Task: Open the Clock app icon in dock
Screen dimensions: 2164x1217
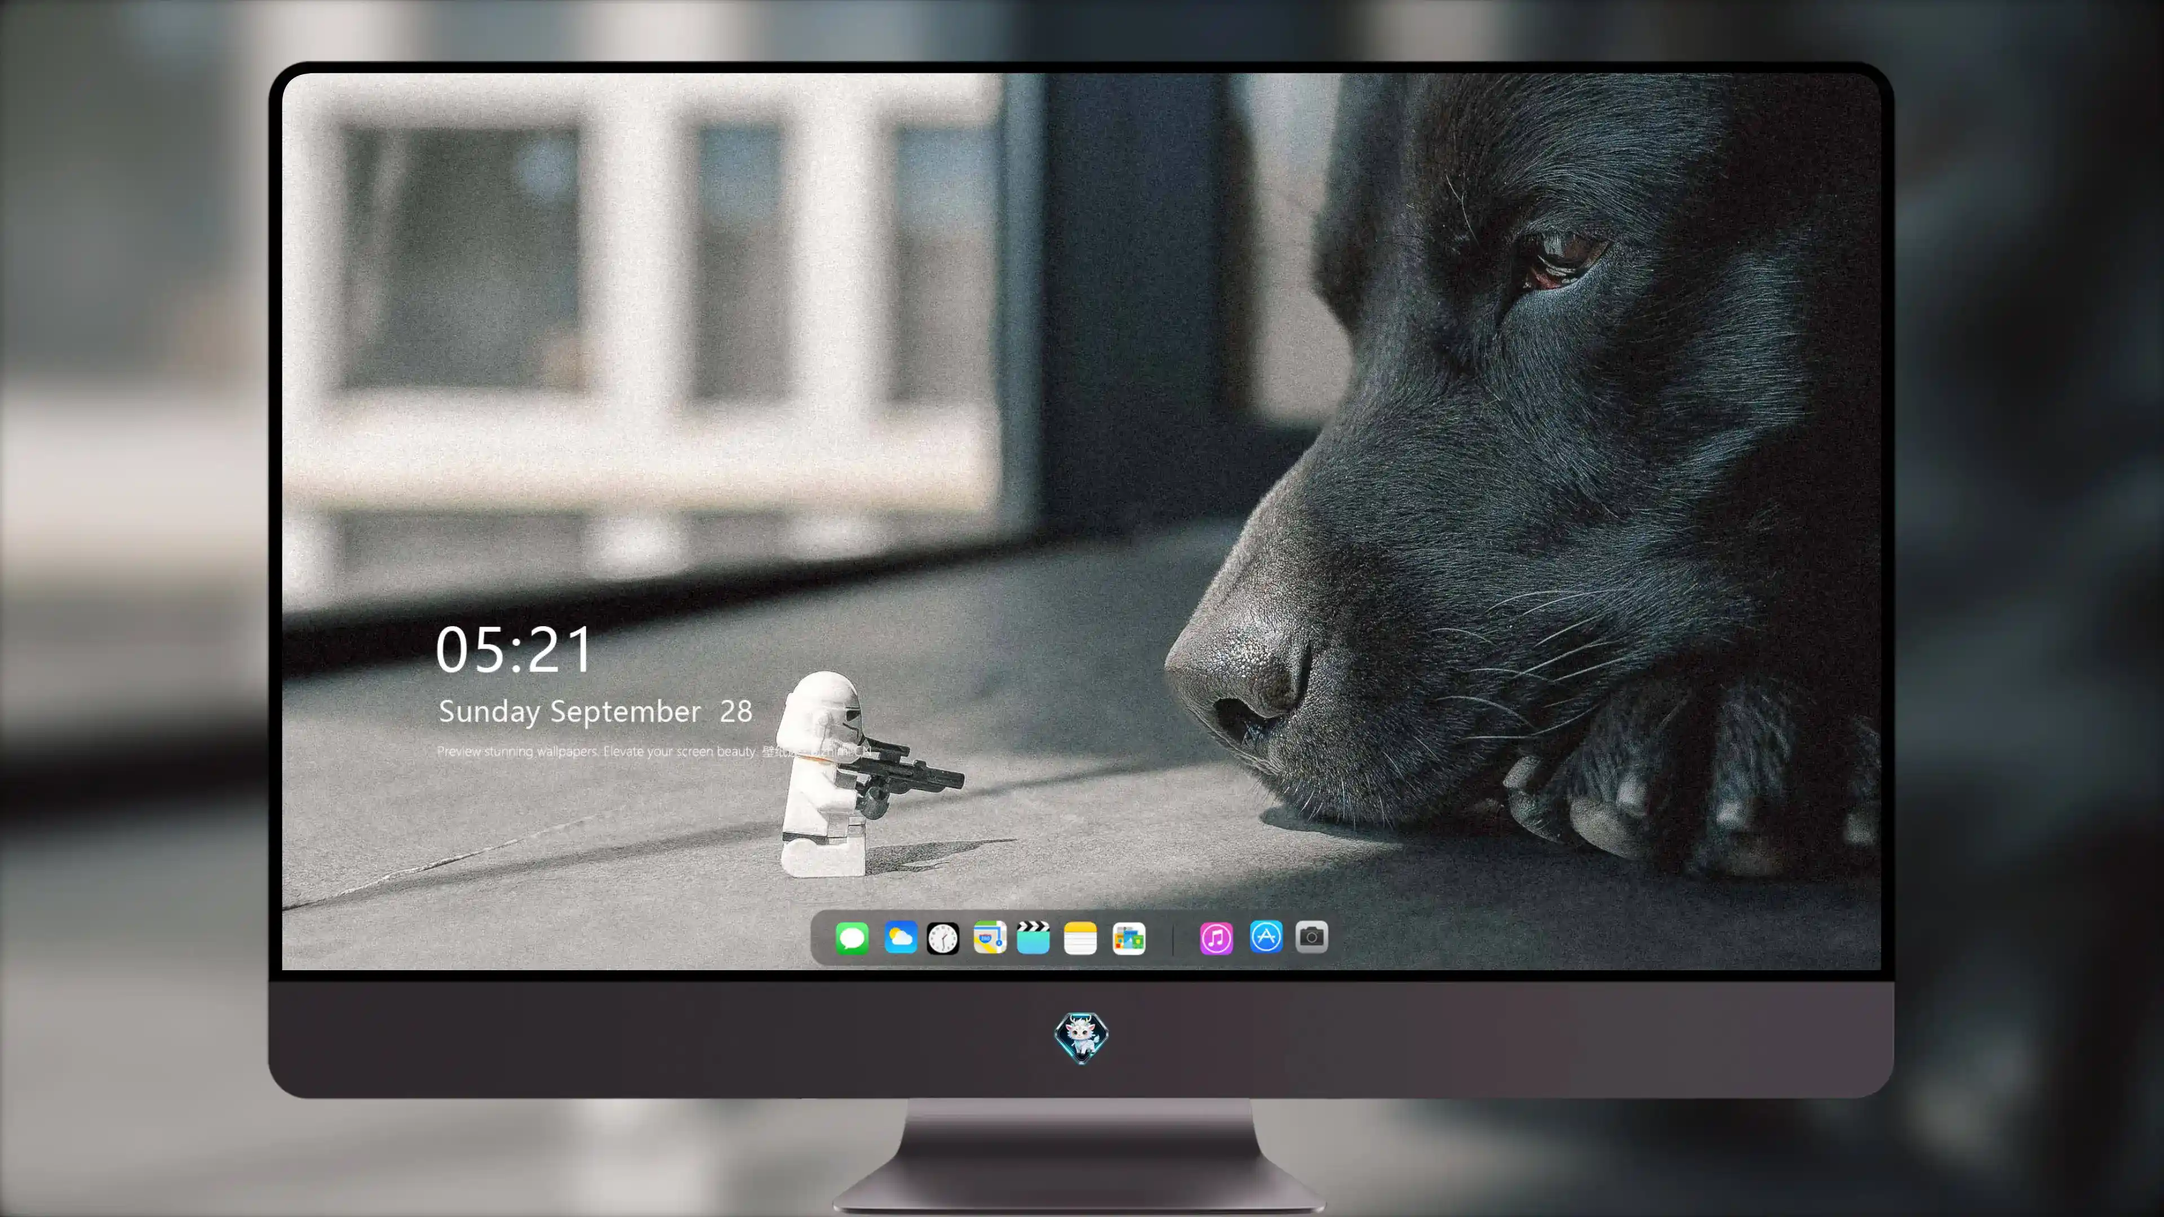Action: click(943, 938)
